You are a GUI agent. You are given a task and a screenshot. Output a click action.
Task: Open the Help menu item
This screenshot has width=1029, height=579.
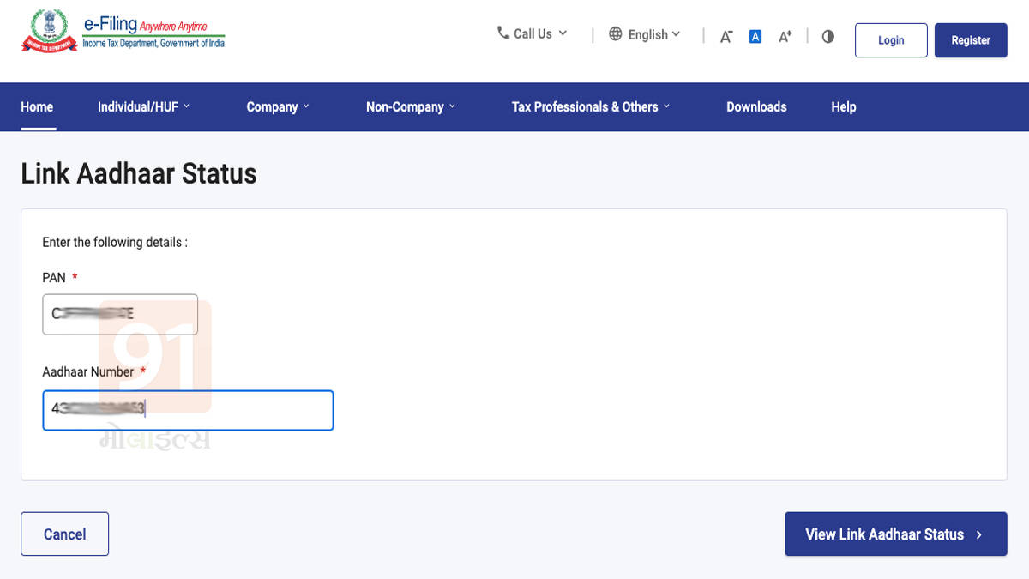click(x=843, y=106)
